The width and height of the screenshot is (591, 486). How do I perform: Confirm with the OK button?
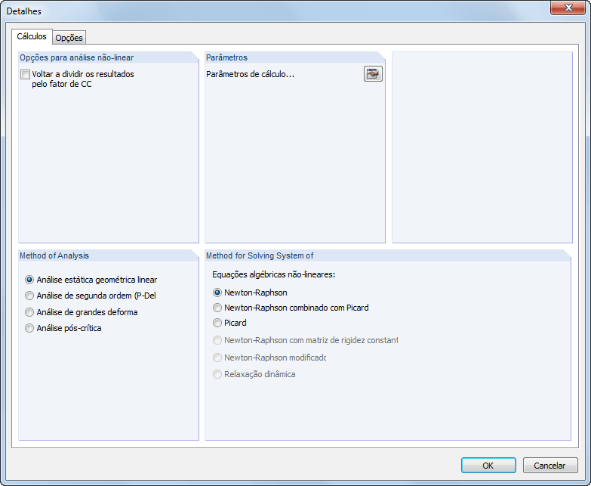point(488,466)
